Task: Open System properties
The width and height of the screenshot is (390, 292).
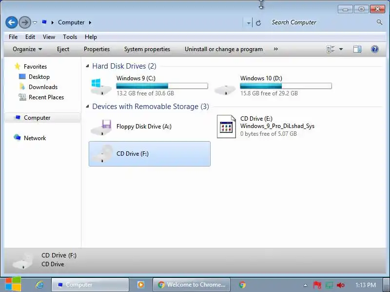Action: click(x=147, y=49)
